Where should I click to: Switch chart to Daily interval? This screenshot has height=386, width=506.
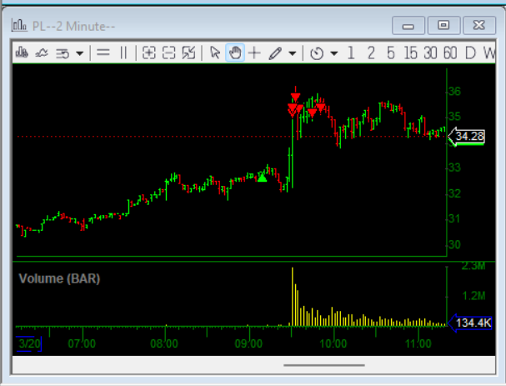[470, 53]
